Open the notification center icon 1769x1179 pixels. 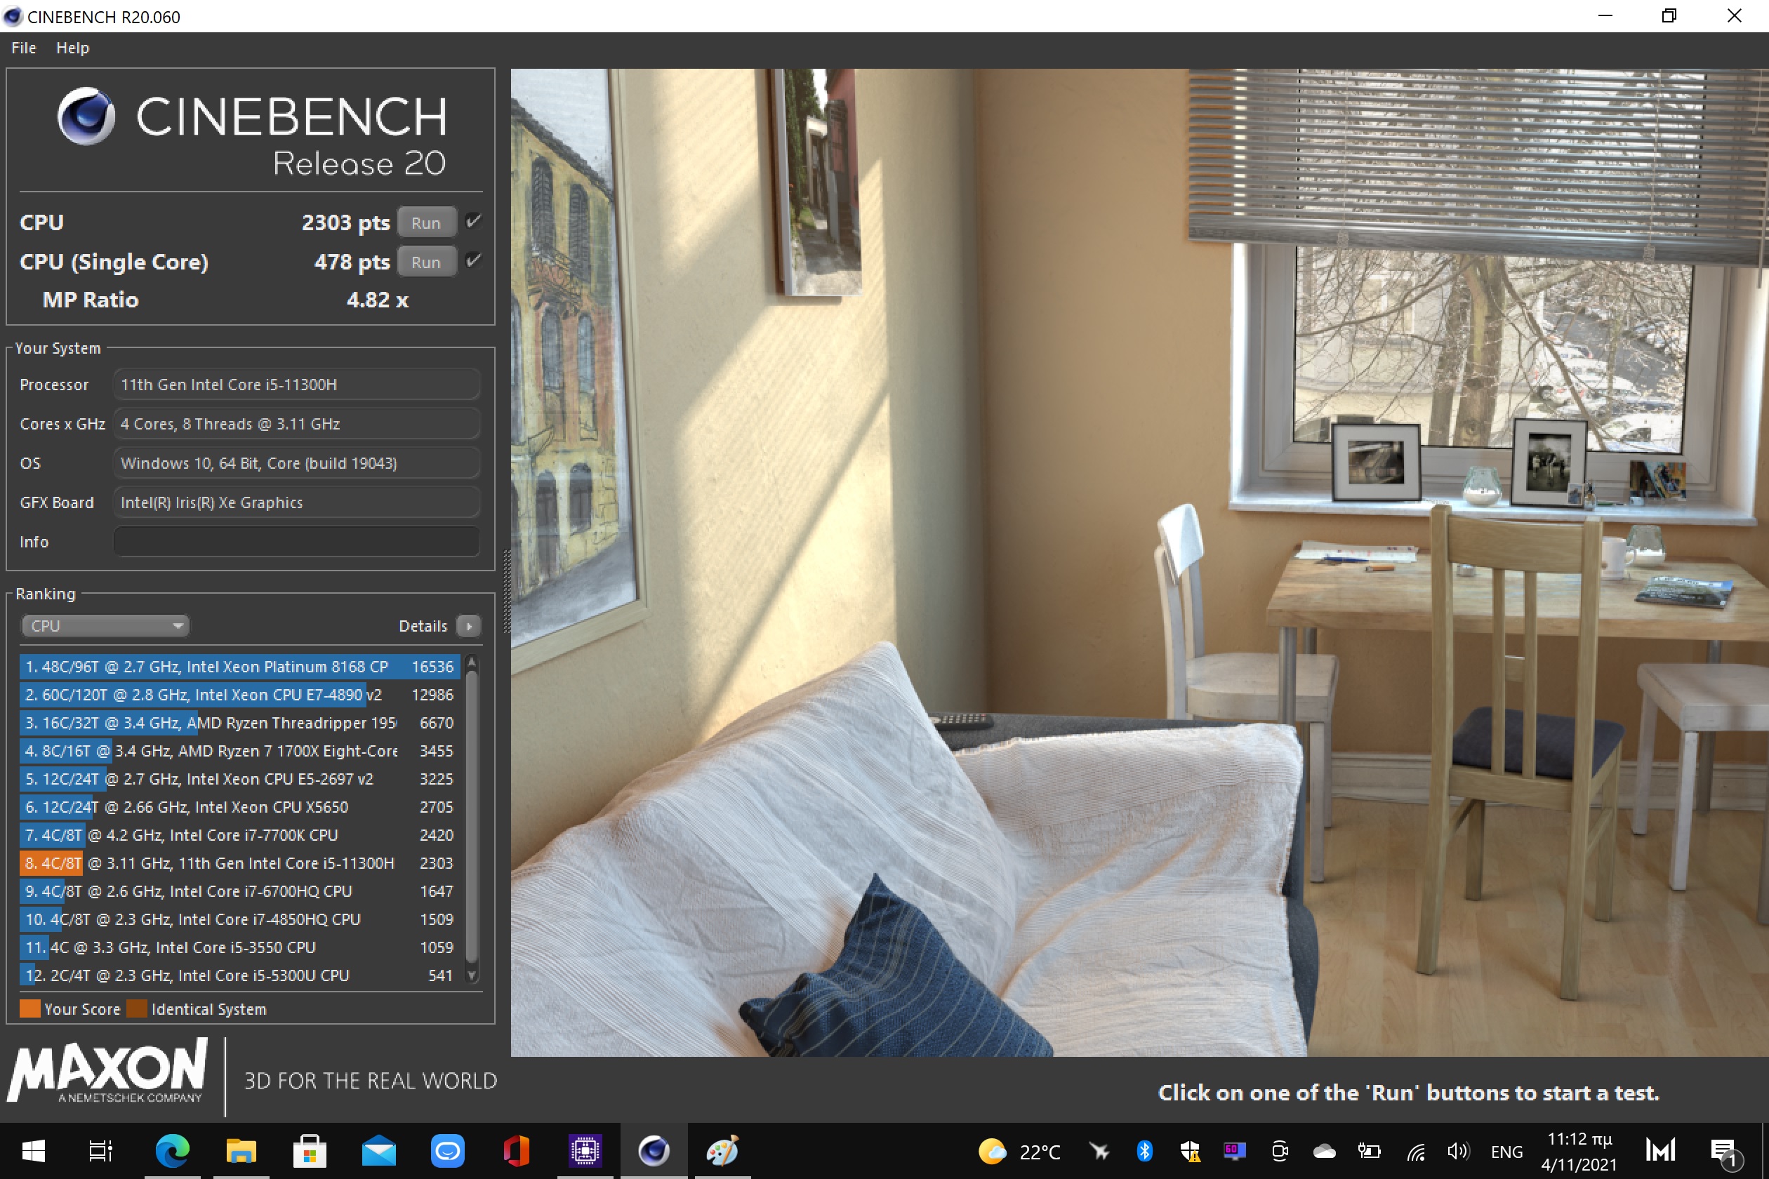(x=1723, y=1150)
